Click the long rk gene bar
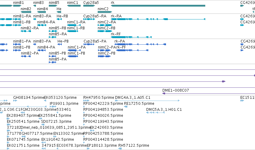 [x=158, y=6]
